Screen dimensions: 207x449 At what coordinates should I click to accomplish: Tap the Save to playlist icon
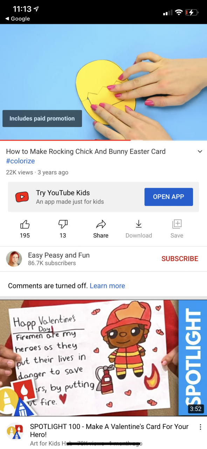coord(177,224)
